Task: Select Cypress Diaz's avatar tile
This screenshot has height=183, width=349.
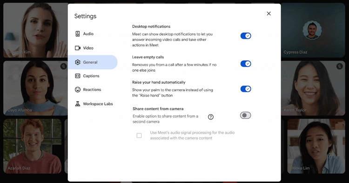Action: (313, 30)
